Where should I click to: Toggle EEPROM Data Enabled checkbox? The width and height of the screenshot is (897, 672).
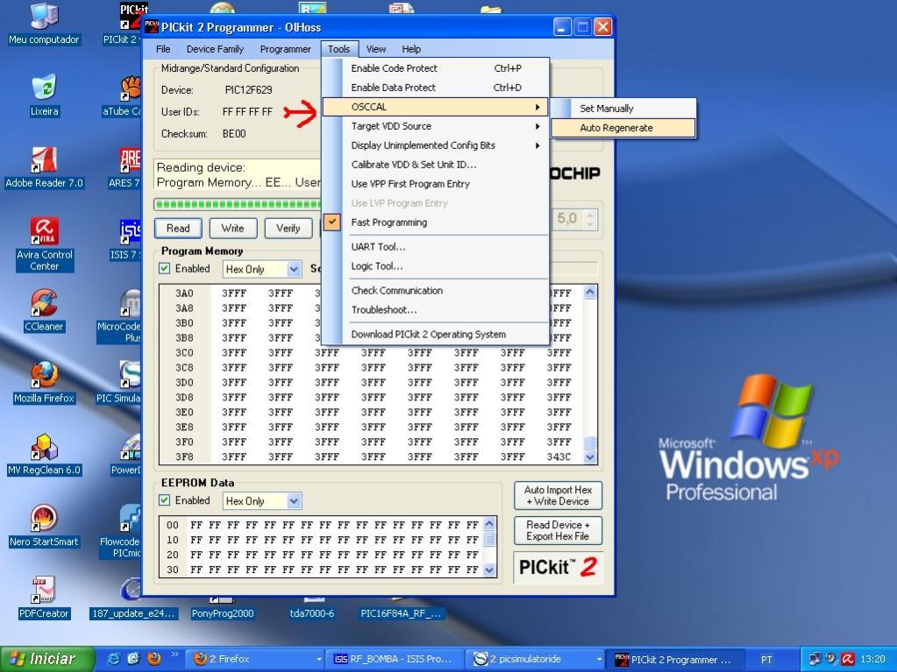click(165, 500)
